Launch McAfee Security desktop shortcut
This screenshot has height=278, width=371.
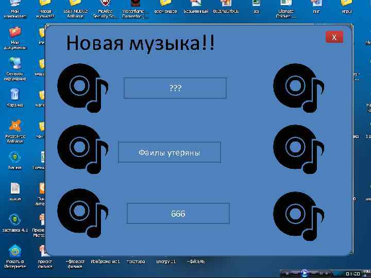[105, 9]
